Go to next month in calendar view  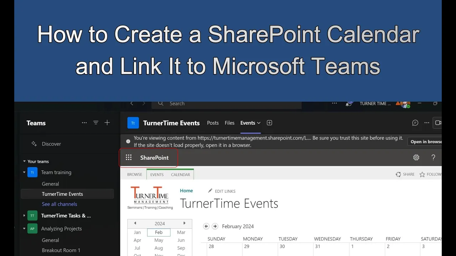click(x=215, y=226)
